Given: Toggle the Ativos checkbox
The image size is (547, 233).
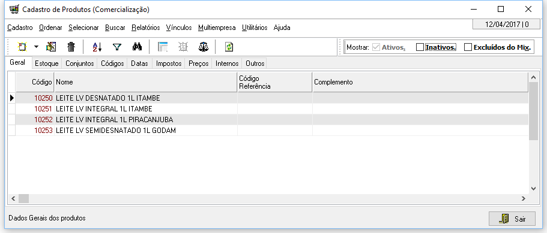Looking at the screenshot, I should [376, 47].
